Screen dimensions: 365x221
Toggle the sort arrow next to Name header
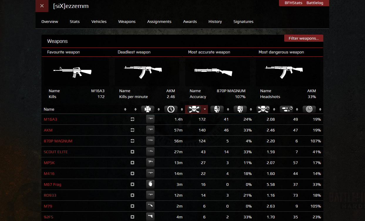point(125,109)
